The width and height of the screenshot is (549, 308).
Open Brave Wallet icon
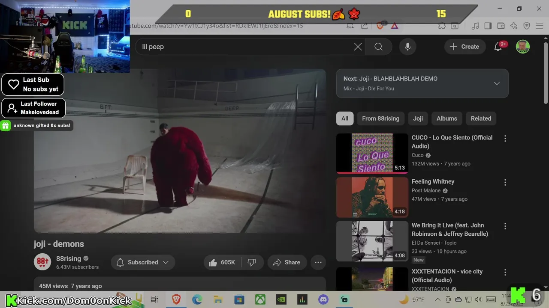[501, 26]
